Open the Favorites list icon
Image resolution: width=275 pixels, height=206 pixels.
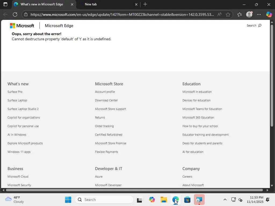tap(240, 14)
